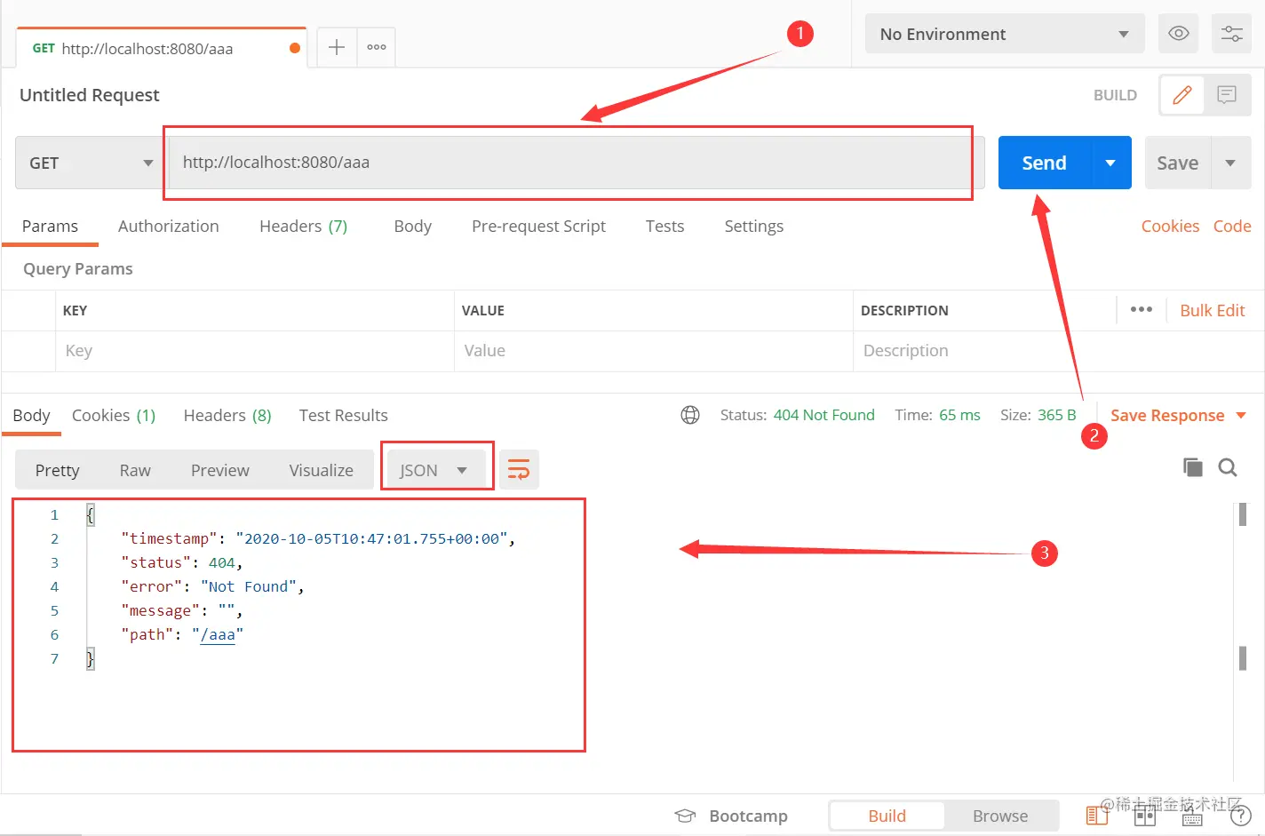This screenshot has width=1265, height=836.
Task: Open the request Body tab
Action: pos(413,226)
